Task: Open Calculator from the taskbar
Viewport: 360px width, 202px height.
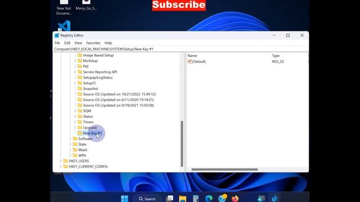Action: coord(196,199)
